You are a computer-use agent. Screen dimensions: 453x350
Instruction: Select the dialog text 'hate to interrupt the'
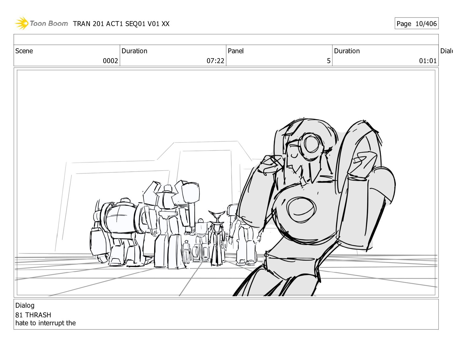tap(46, 323)
